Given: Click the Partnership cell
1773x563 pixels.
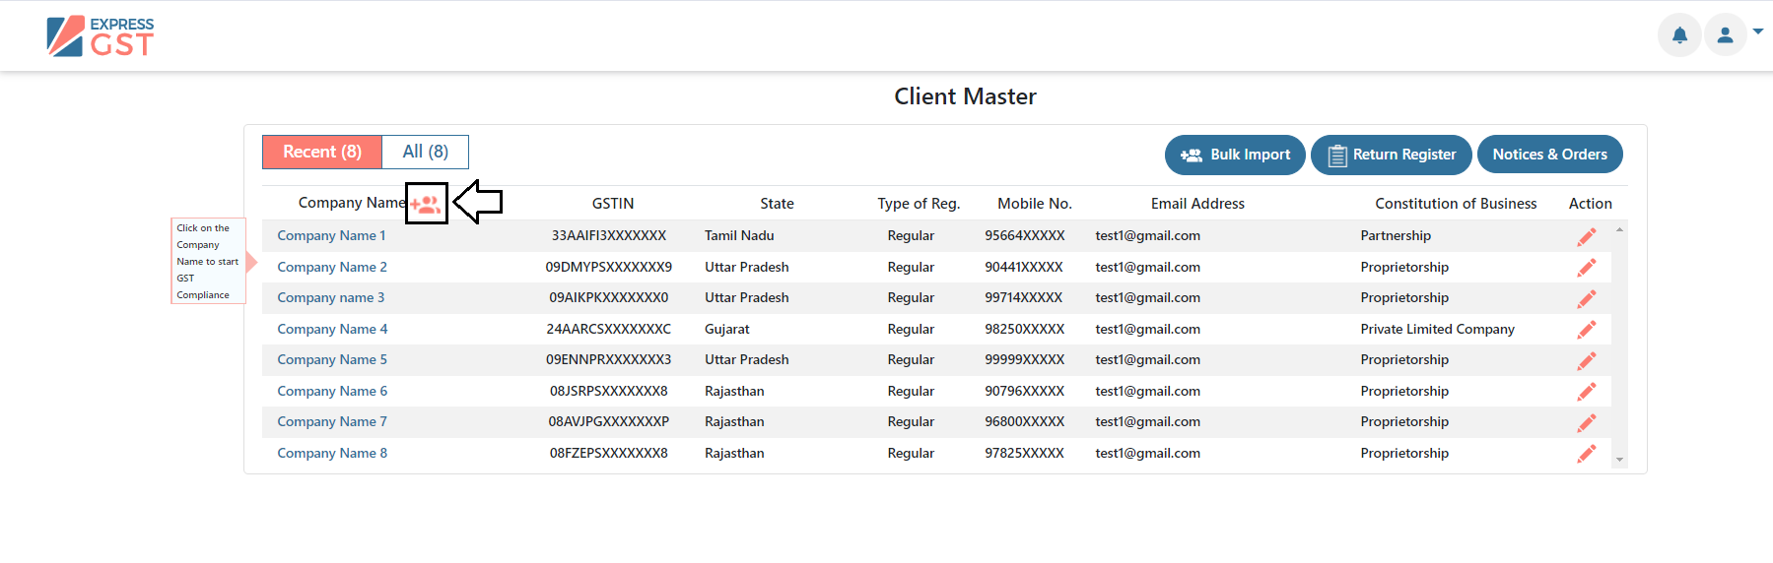Looking at the screenshot, I should coord(1396,235).
